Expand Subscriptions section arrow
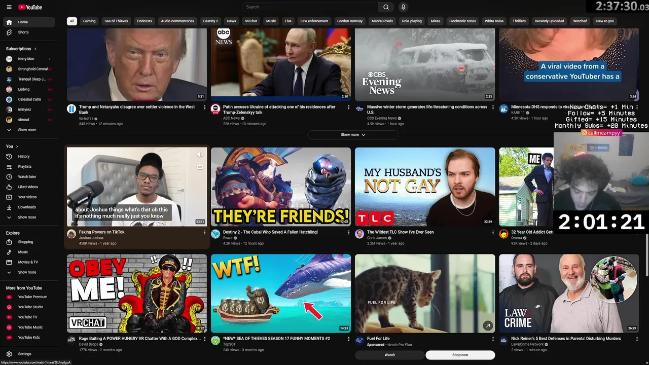Viewport: 649px width, 365px height. tap(35, 49)
